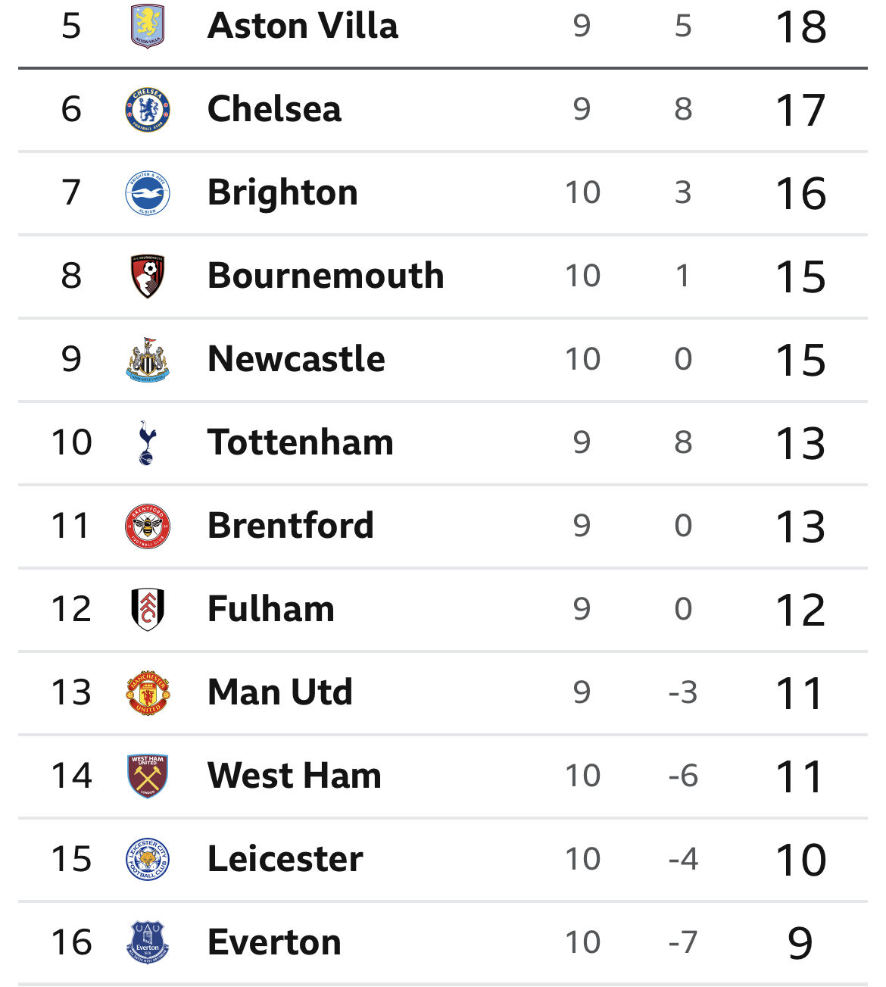Click the Man Utd club badge

tap(148, 692)
